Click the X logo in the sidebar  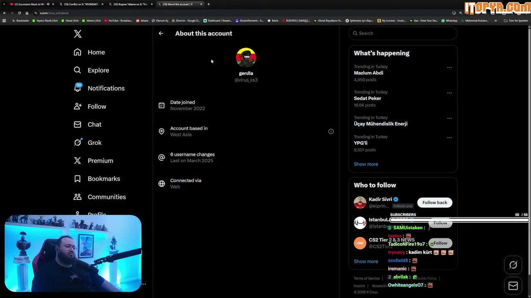click(78, 34)
